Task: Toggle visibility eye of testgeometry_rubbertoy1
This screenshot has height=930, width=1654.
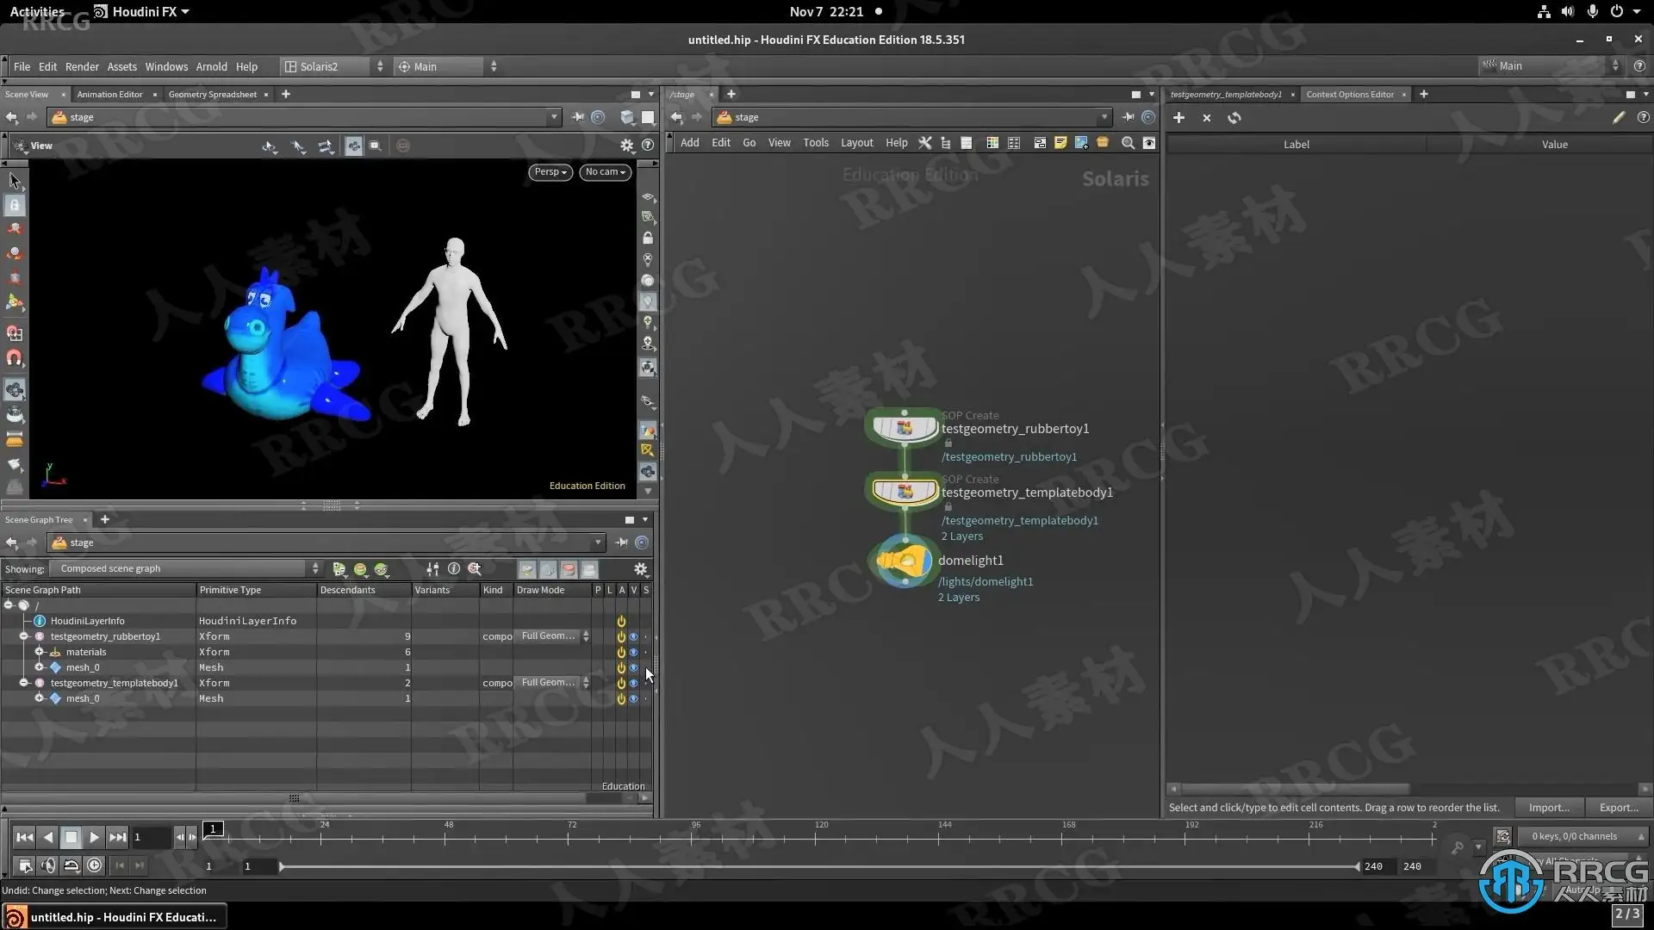Action: click(633, 637)
